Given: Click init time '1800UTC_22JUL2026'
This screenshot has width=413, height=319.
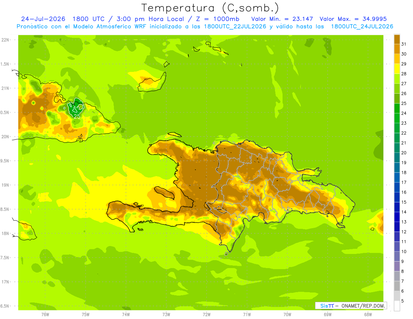Looking at the screenshot, I should [235, 26].
